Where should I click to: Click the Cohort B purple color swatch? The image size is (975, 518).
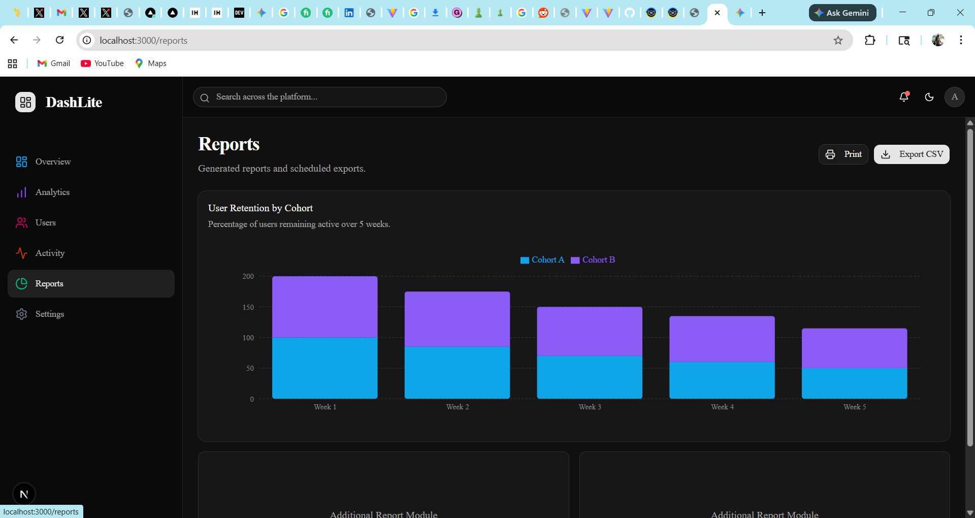[574, 260]
